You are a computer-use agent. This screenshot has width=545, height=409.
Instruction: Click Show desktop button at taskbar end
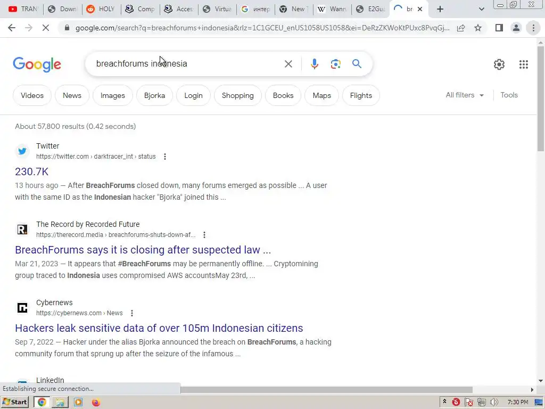[539, 403]
